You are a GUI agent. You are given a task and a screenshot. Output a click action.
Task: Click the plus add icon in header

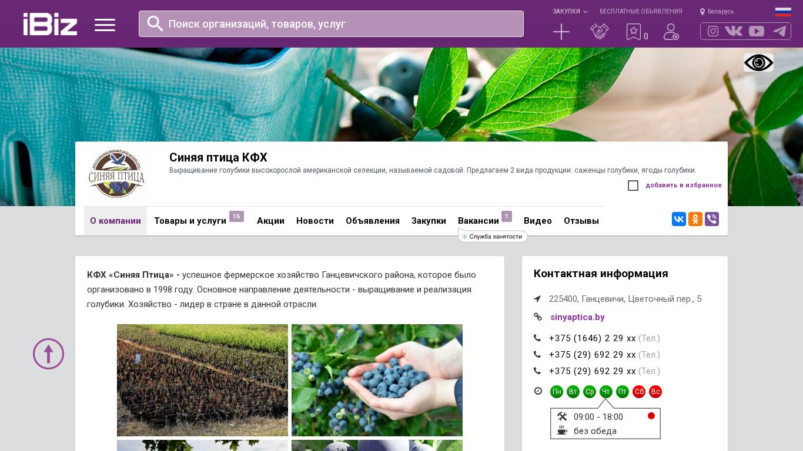(561, 32)
